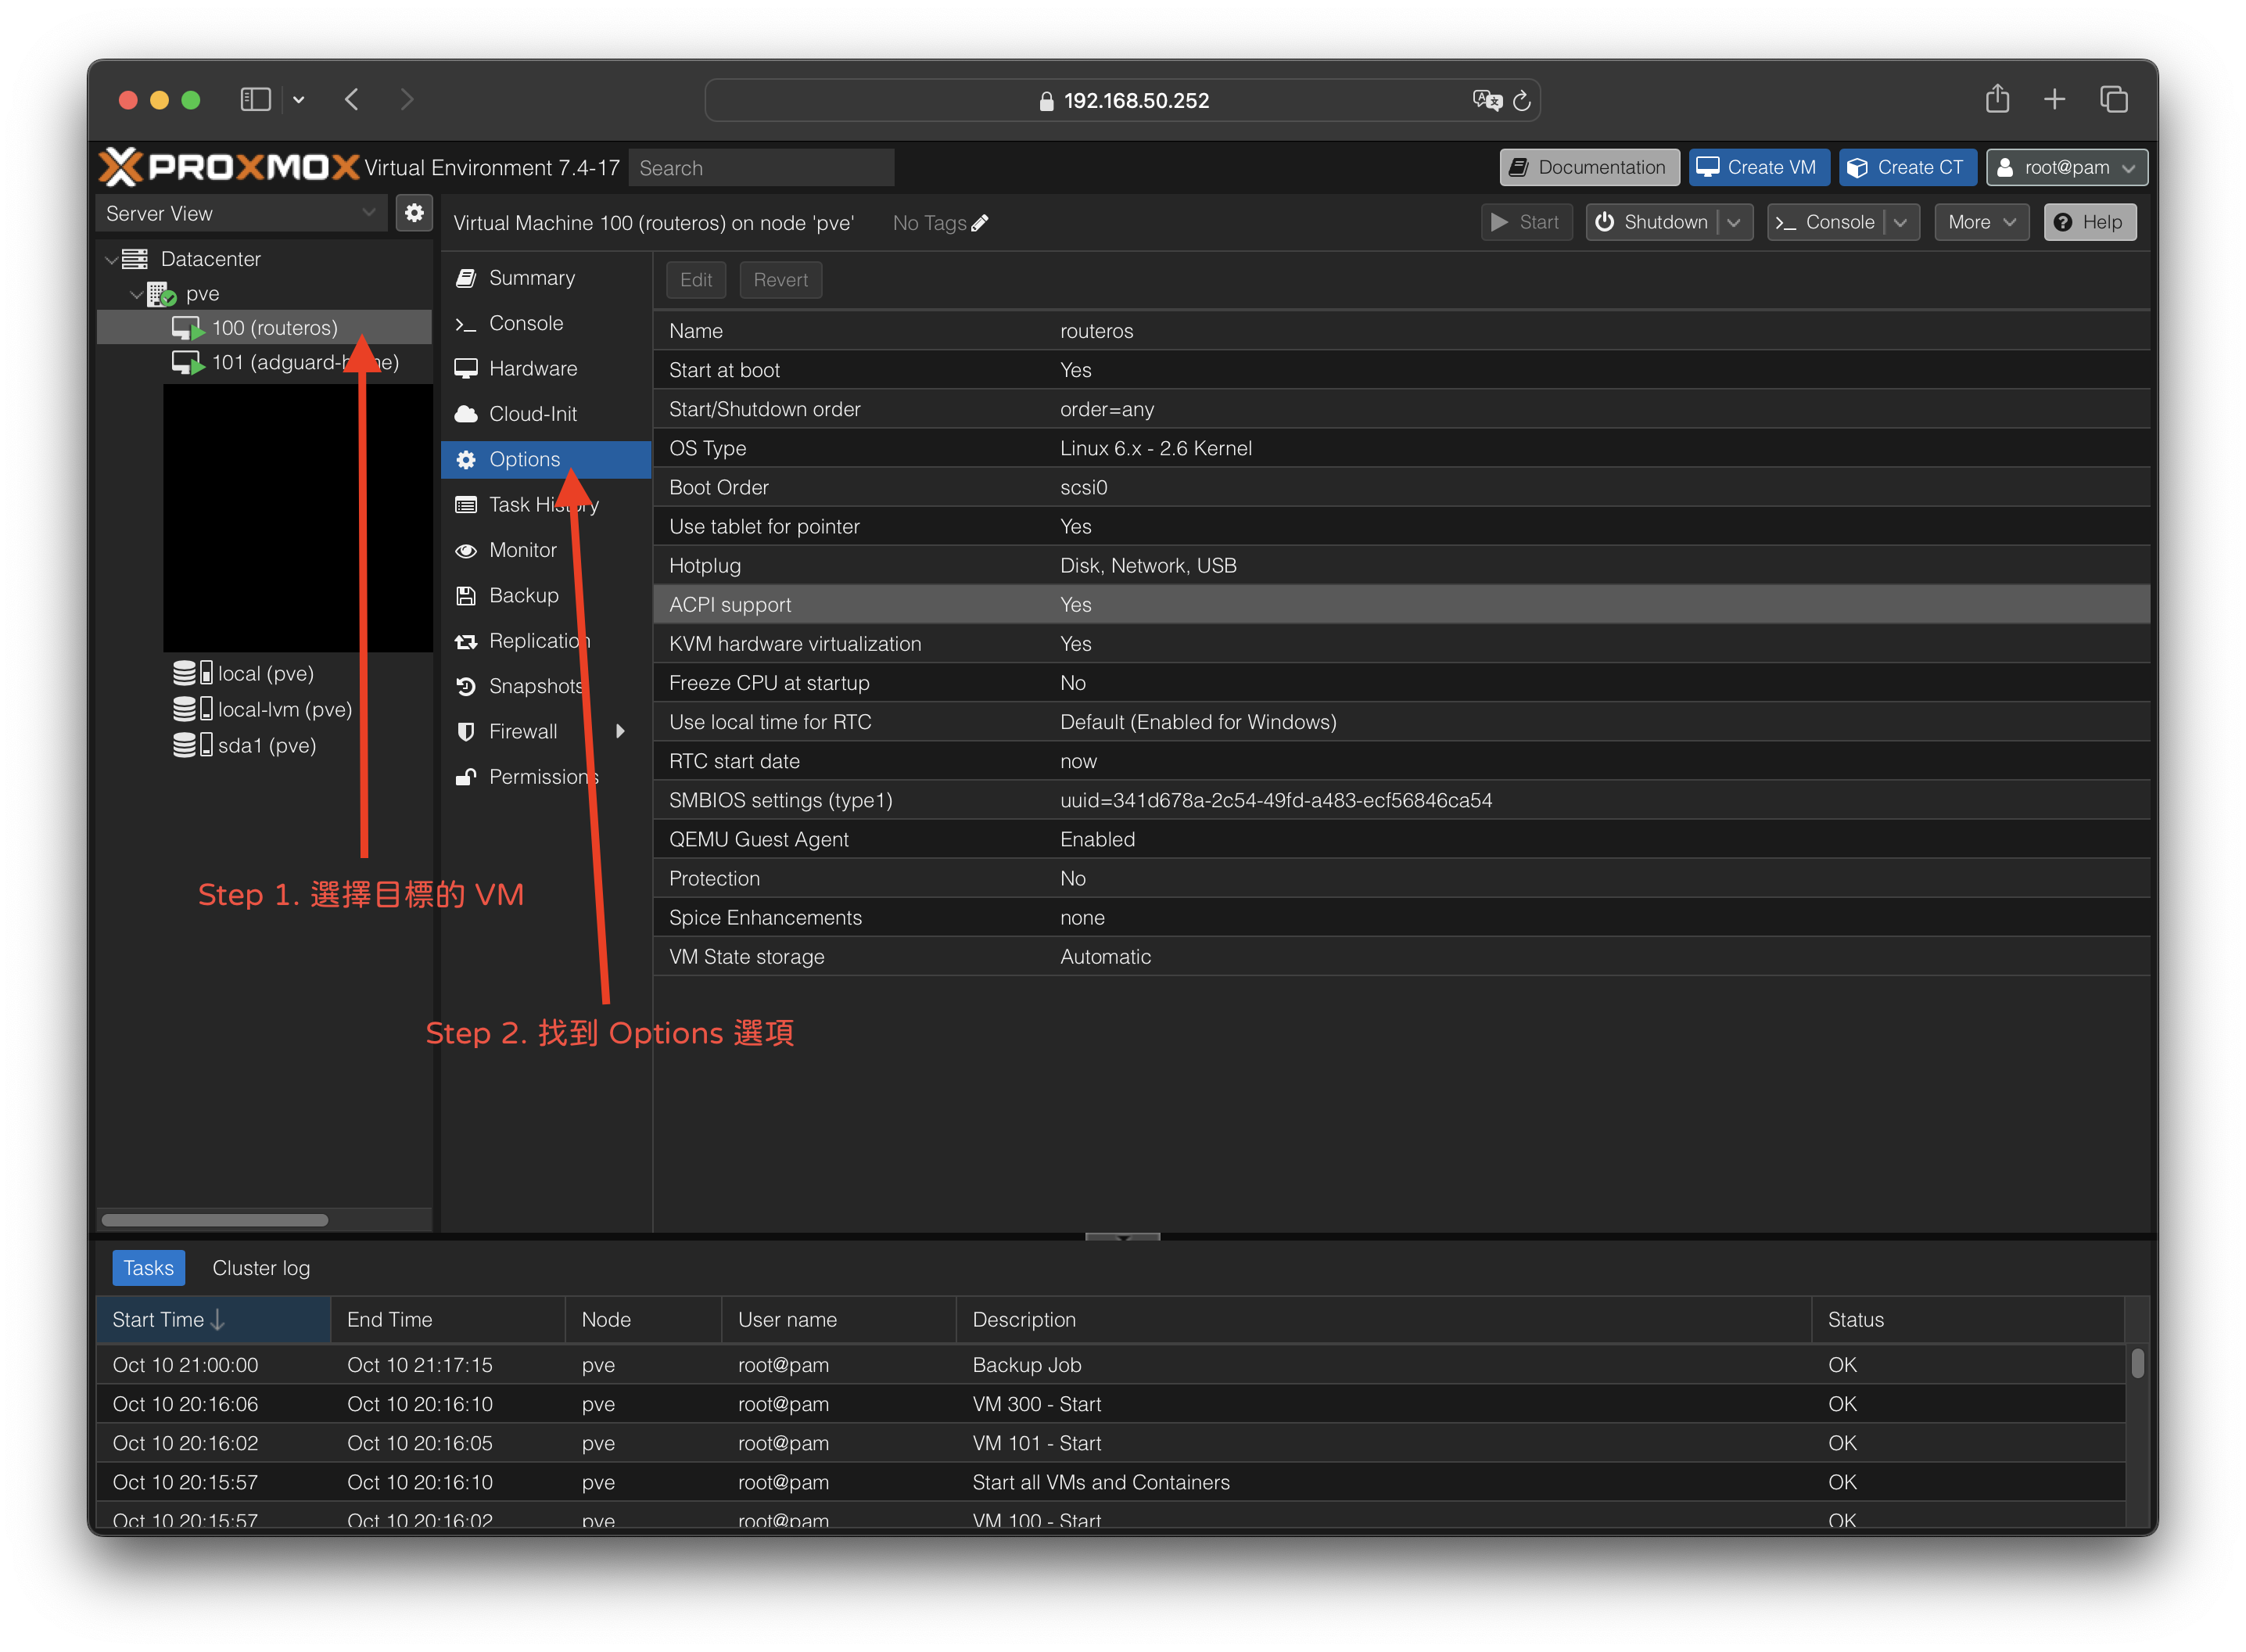Expand the root@pam user menu

tap(2066, 167)
